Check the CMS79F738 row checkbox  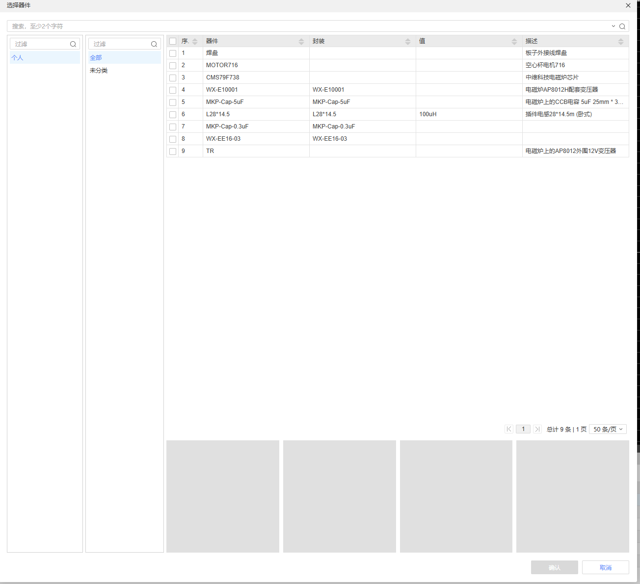173,78
